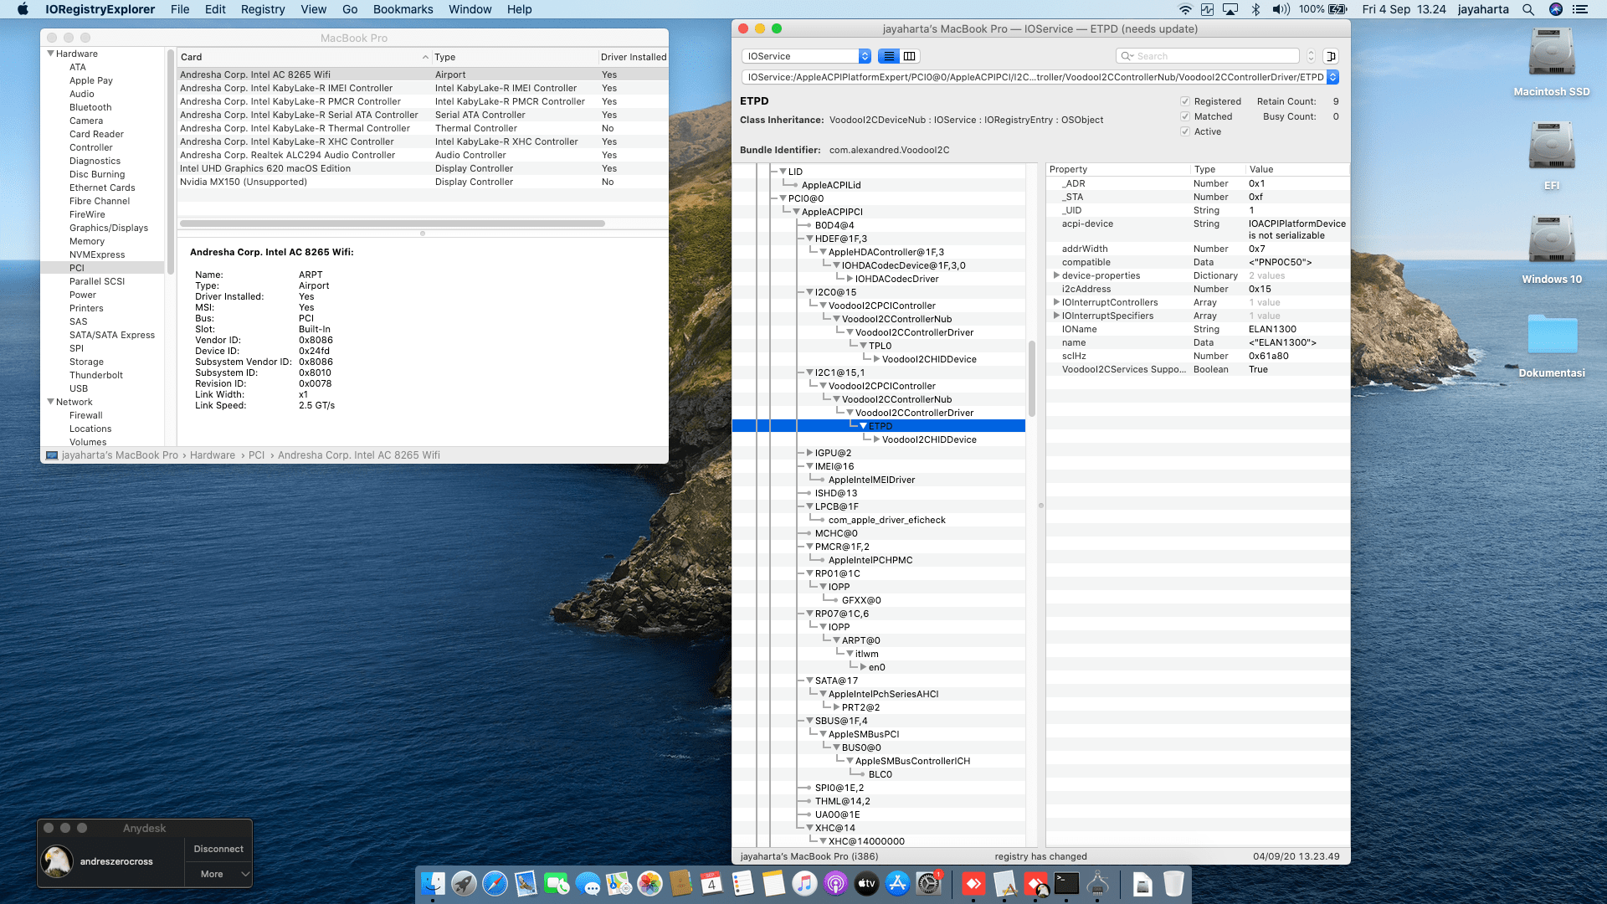1607x904 pixels.
Task: Click Hardware in System Information path bar
Action: (213, 455)
